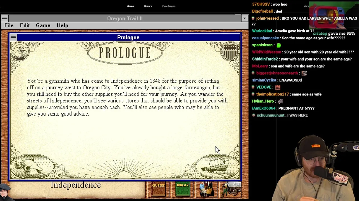Click the emote in VEDOVE's message
This screenshot has width=359, height=201.
click(x=278, y=87)
